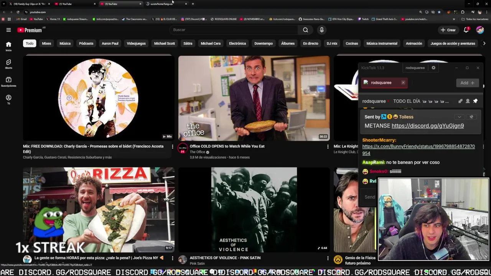Select the Michael Scott filter chip
The image size is (491, 276).
click(165, 43)
